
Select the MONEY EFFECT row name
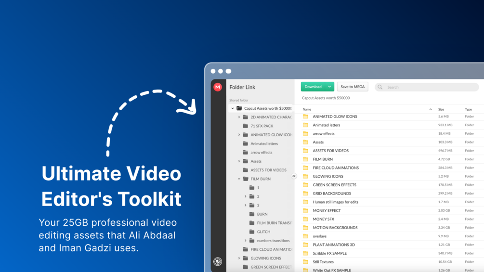(x=327, y=211)
